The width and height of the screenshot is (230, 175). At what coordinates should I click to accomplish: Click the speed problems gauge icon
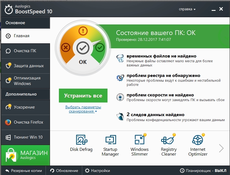point(120,97)
